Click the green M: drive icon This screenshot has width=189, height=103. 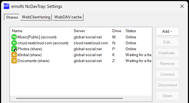tap(14, 37)
